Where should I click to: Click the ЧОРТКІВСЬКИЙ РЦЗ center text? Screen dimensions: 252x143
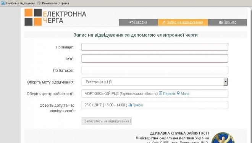pyautogui.click(x=121, y=93)
